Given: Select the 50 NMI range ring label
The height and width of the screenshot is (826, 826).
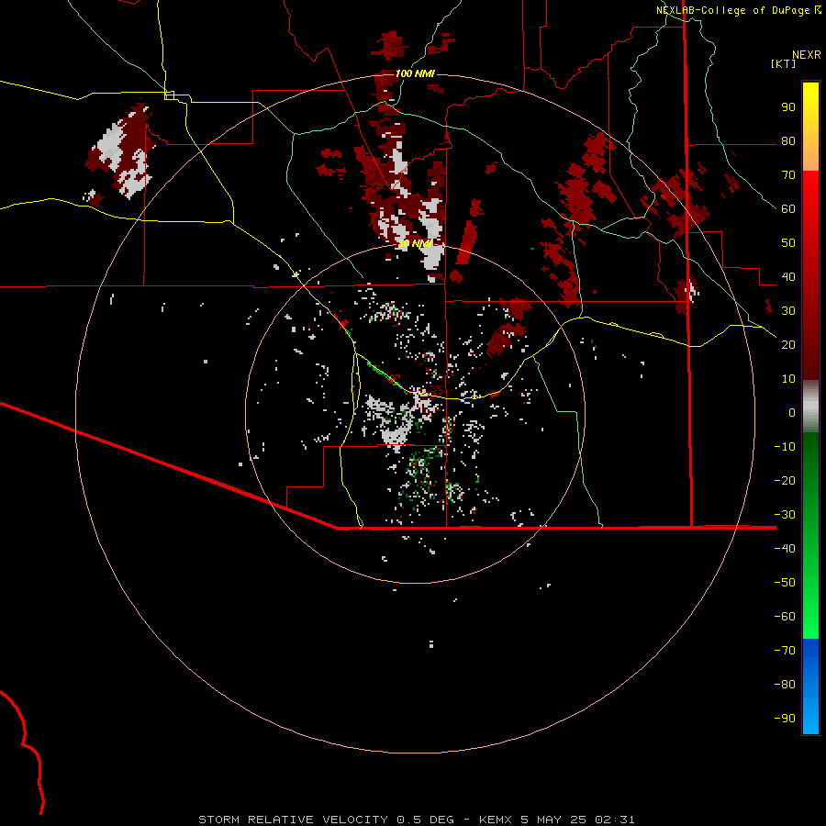Looking at the screenshot, I should 415,243.
